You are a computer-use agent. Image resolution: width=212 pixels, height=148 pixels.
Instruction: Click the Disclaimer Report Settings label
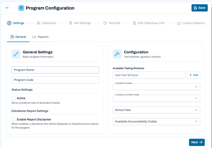click(x=30, y=111)
